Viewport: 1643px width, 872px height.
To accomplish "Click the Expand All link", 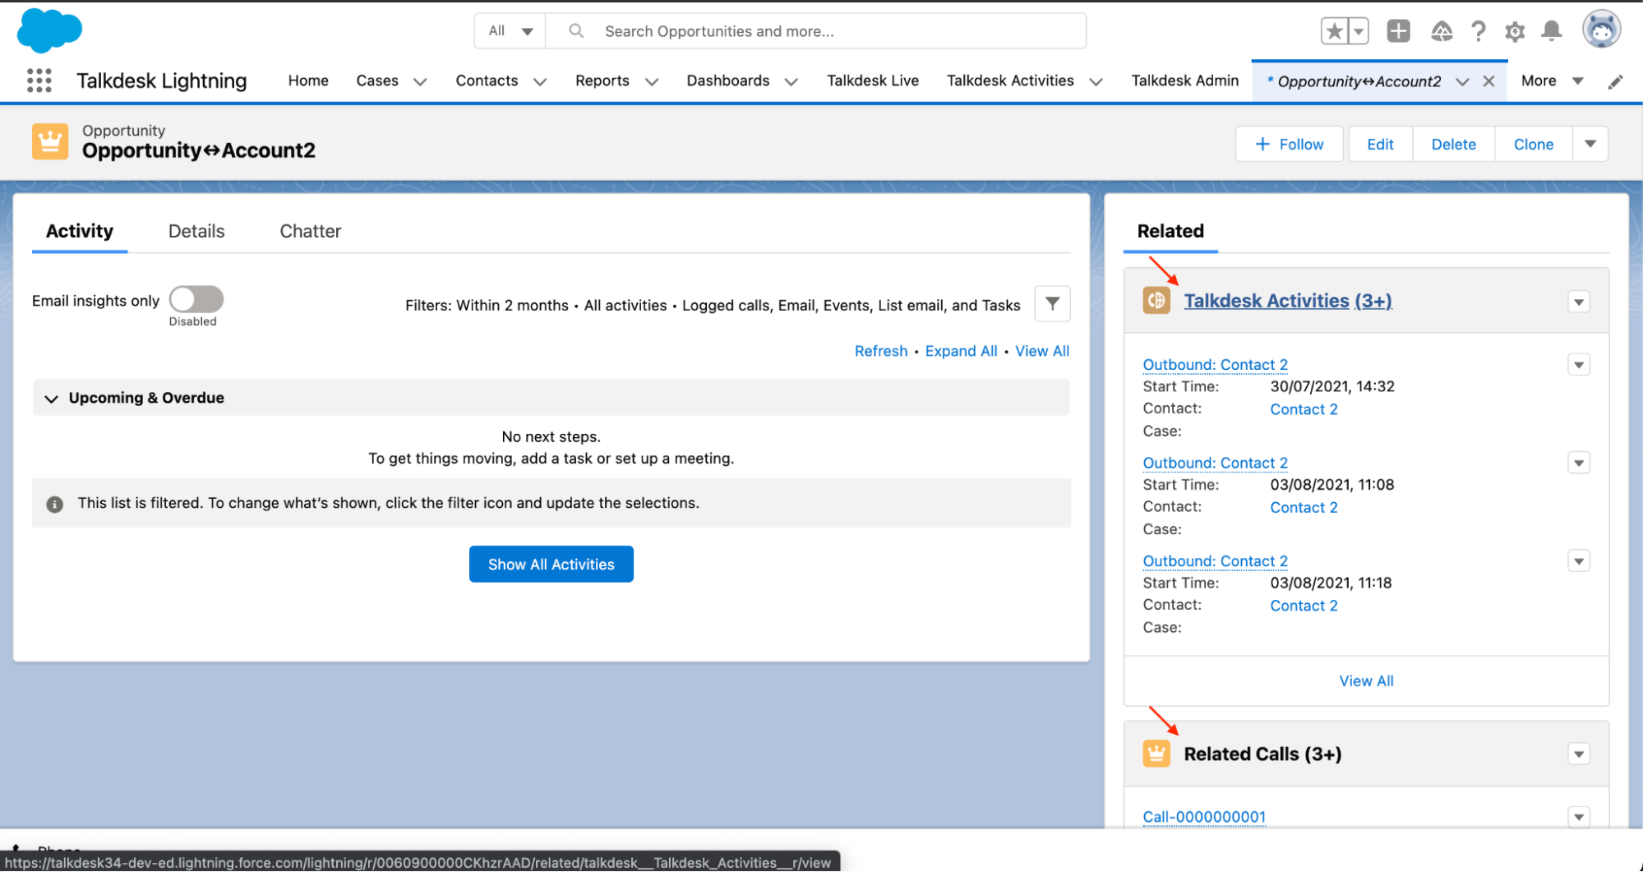I will coord(961,351).
